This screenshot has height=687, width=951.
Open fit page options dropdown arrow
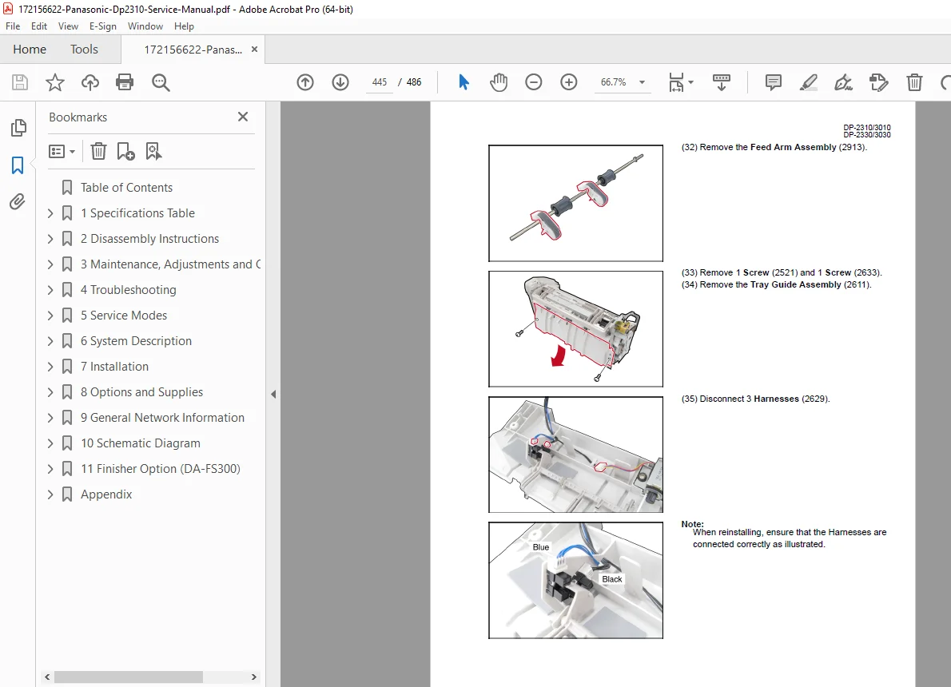click(x=690, y=81)
